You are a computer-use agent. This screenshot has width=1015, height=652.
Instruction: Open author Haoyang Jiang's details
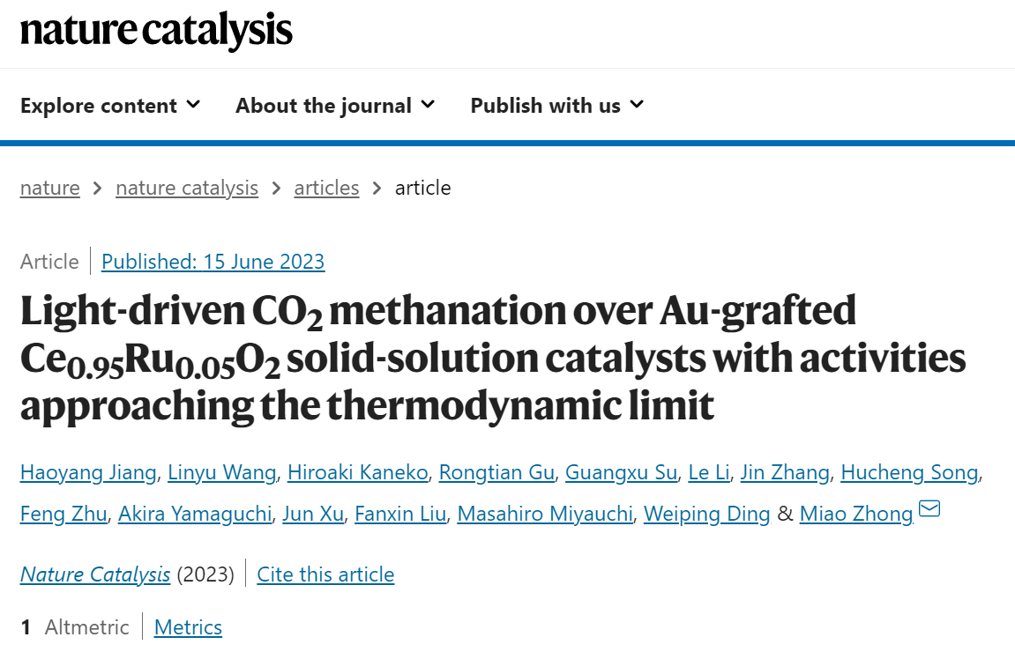coord(88,472)
